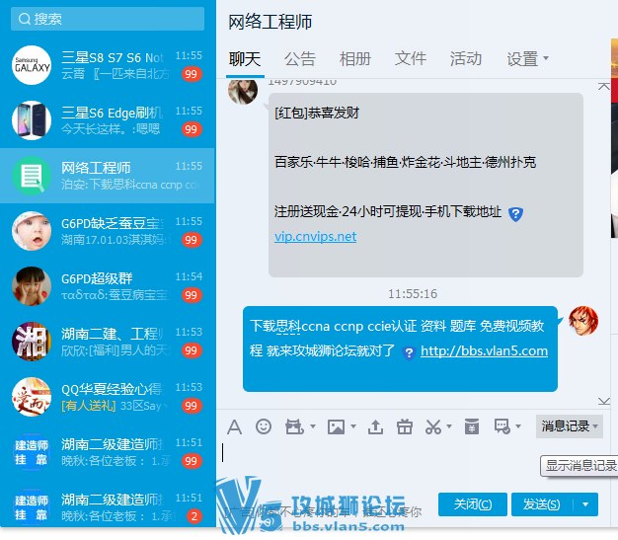Open the bbs.vlan5.com link in chat
Viewport: 618px width, 540px height.
coord(484,351)
